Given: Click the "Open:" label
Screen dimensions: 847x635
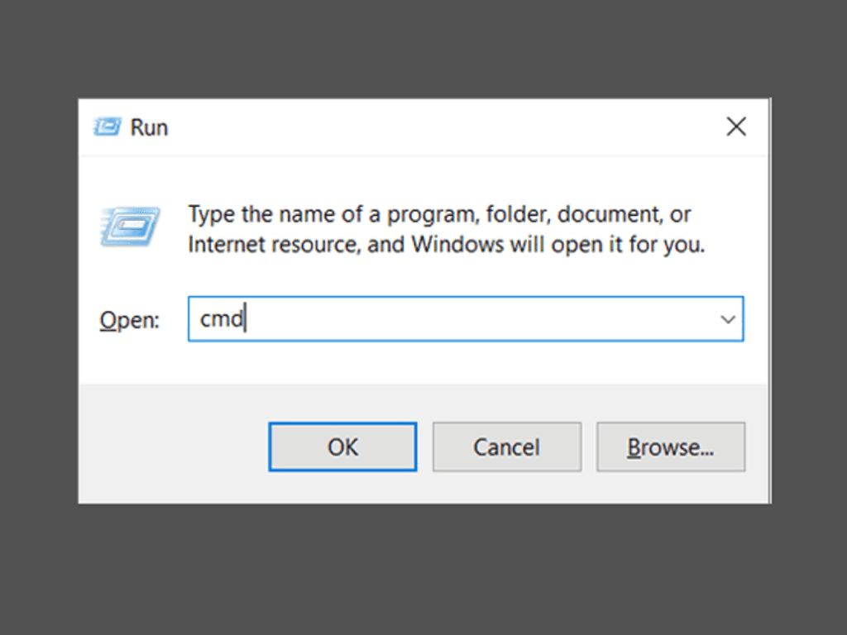Looking at the screenshot, I should pos(129,321).
